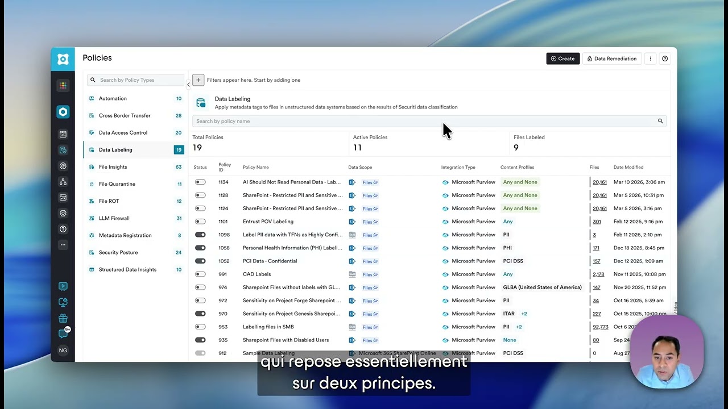Toggle status switch for policy 1134
Screen dimensions: 728x409
[x=200, y=182]
